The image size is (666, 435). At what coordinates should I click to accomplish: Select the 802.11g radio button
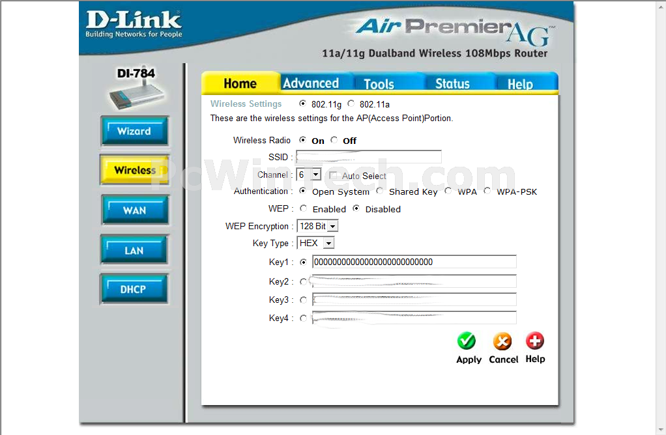point(302,104)
